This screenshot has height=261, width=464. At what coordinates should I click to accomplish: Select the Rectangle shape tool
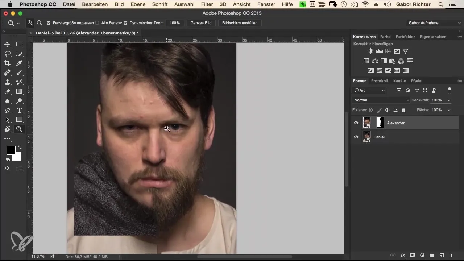pyautogui.click(x=19, y=120)
